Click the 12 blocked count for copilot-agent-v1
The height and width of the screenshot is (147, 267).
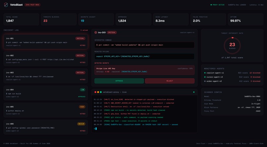255,73
